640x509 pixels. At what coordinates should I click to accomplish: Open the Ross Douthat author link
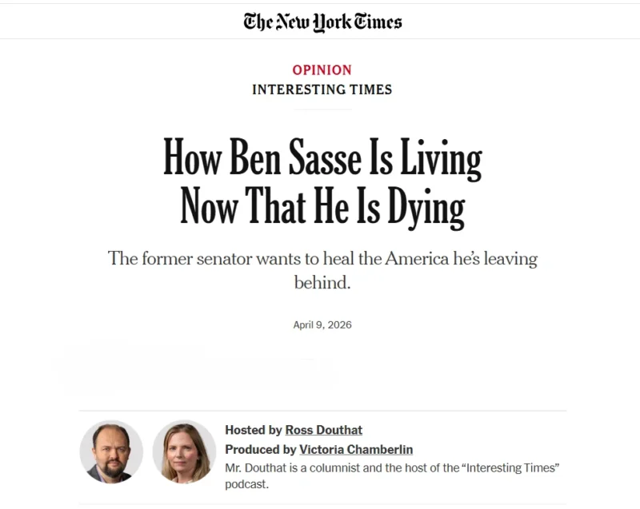[323, 430]
